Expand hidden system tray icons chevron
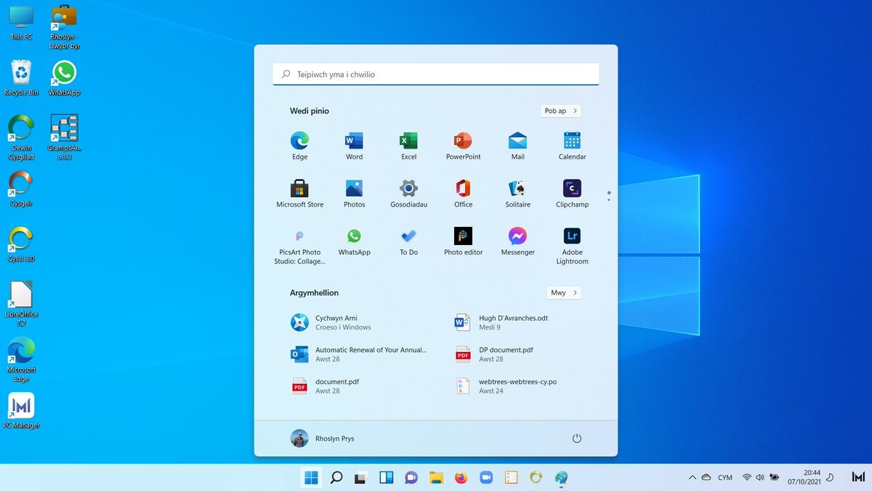Screen dimensions: 872x491 tap(692, 477)
